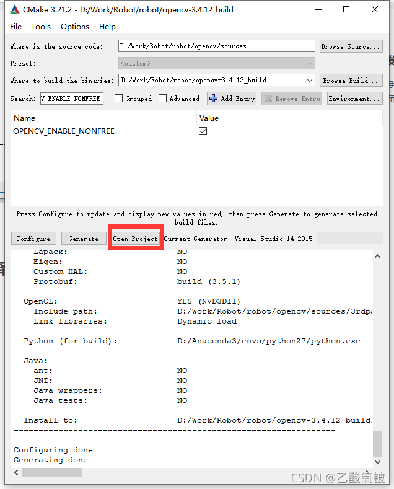Click the blue plus Add Entry icon
This screenshot has height=489, width=394.
[213, 99]
